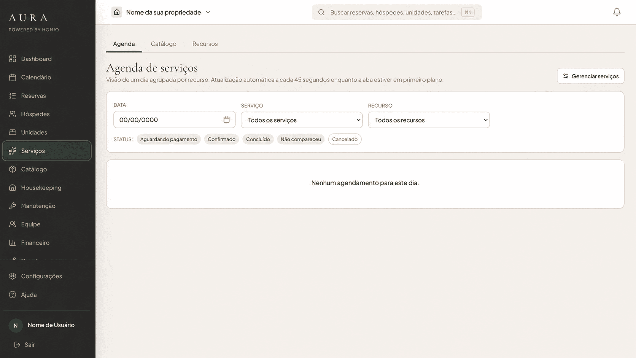Image resolution: width=636 pixels, height=358 pixels.
Task: Open Financeiro in the sidebar
Action: pos(47,242)
